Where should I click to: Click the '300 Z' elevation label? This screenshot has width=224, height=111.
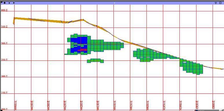pos(4,43)
